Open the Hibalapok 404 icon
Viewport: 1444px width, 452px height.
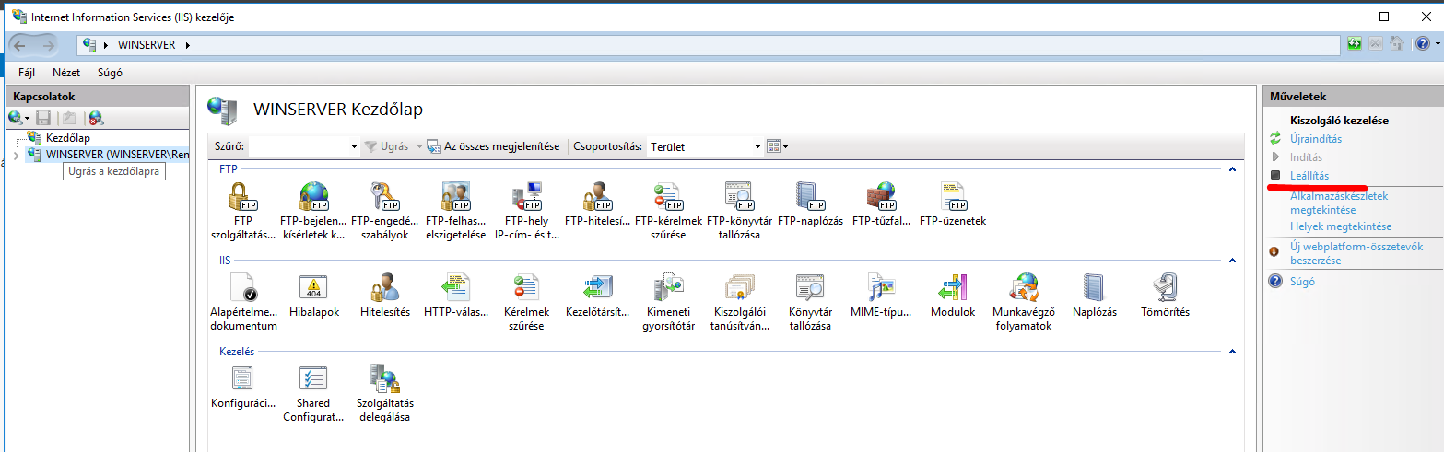click(x=314, y=287)
